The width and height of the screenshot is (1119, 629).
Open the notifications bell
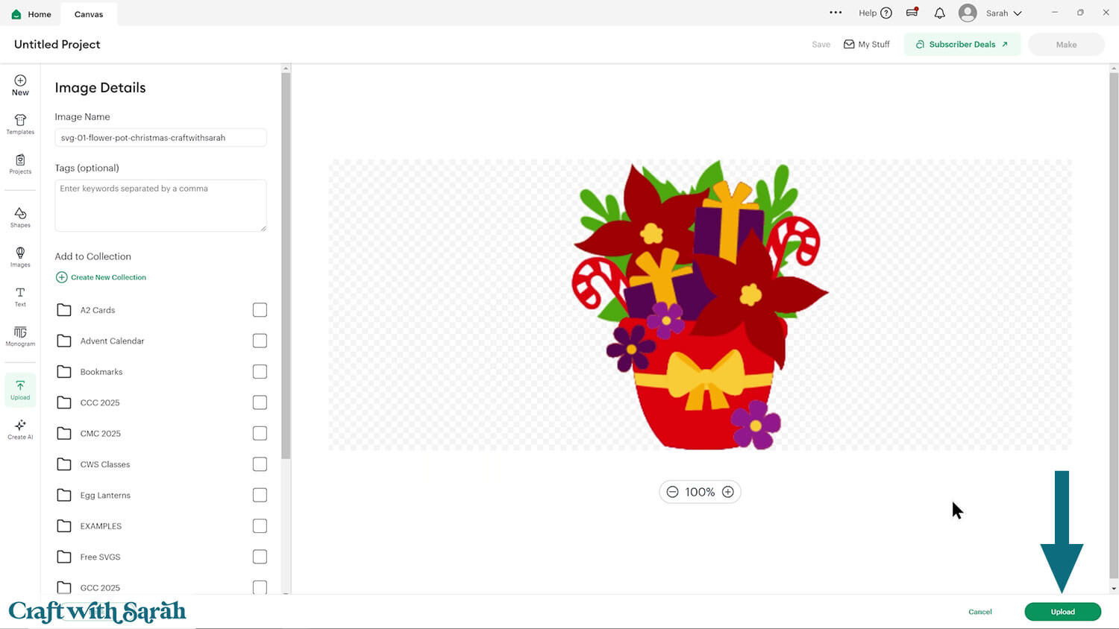[940, 13]
